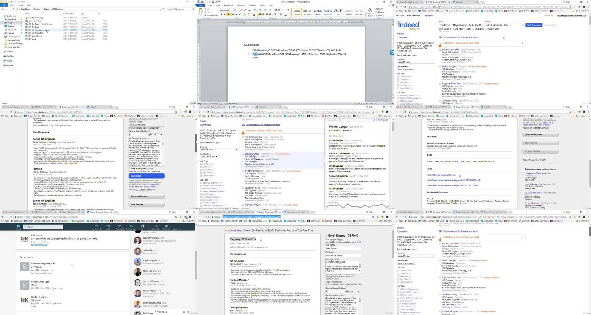Check Skills in top-right Indeed search limits
Image resolution: width=591 pixels, height=315 pixels.
(466, 29)
